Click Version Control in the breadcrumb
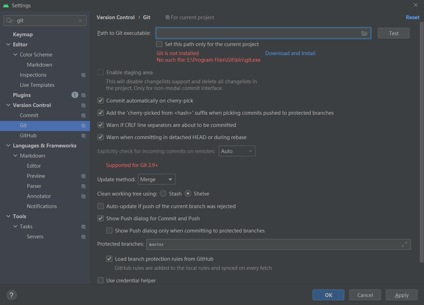Image resolution: width=424 pixels, height=305 pixels. (115, 17)
